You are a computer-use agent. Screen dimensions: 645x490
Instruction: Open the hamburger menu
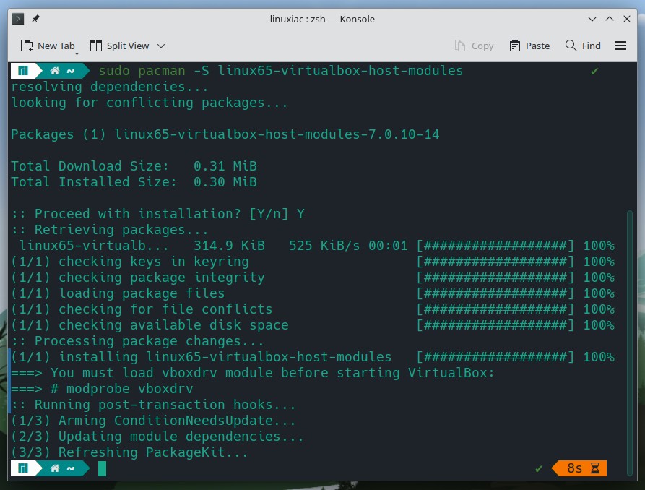[620, 46]
